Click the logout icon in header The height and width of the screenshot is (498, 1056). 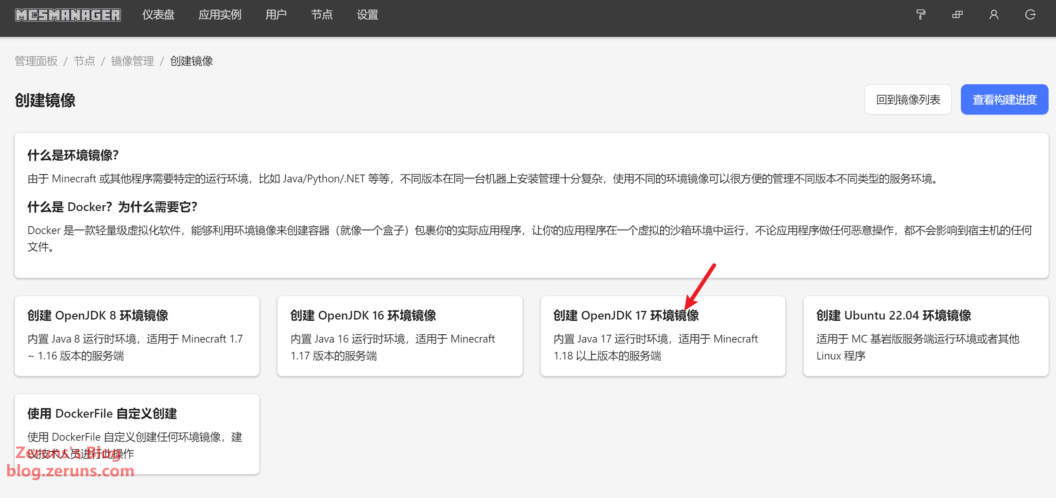tap(1030, 15)
